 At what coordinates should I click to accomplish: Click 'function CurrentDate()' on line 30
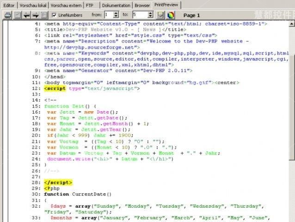point(78,194)
